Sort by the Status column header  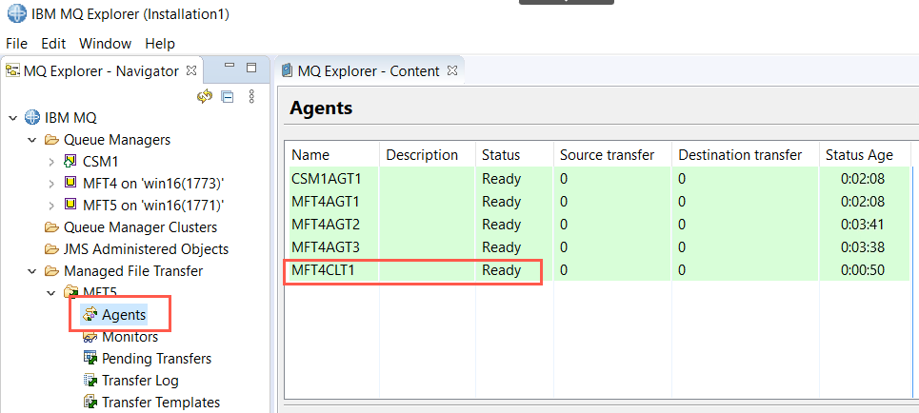point(514,155)
